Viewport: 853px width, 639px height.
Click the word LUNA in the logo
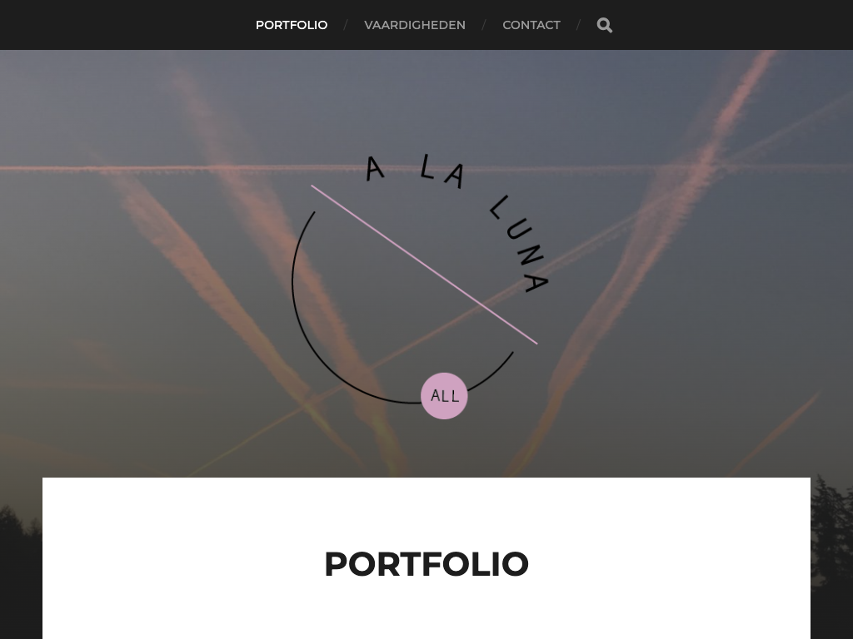point(520,245)
